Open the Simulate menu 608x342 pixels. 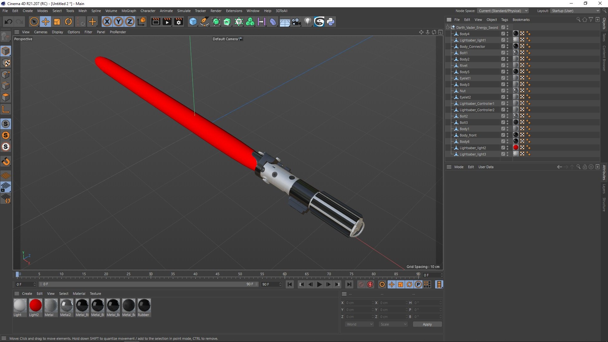tap(184, 11)
